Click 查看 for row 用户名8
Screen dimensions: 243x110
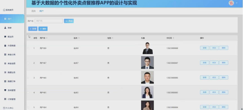205,48
